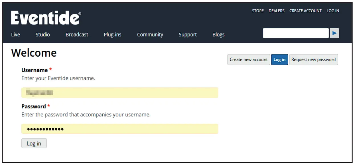Open the Live menu

(15, 35)
